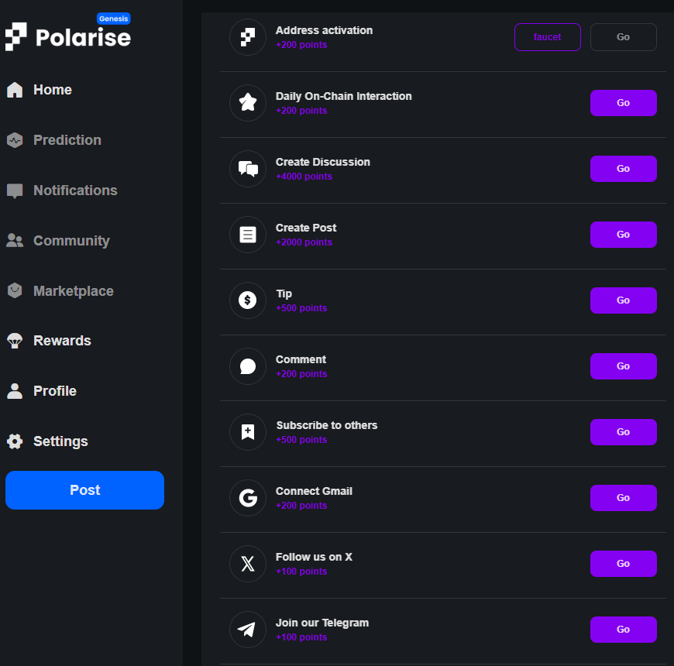This screenshot has width=674, height=666.
Task: Click the Create Post document icon
Action: tap(248, 235)
